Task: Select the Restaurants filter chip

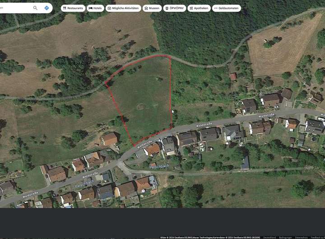Action: 73,8
